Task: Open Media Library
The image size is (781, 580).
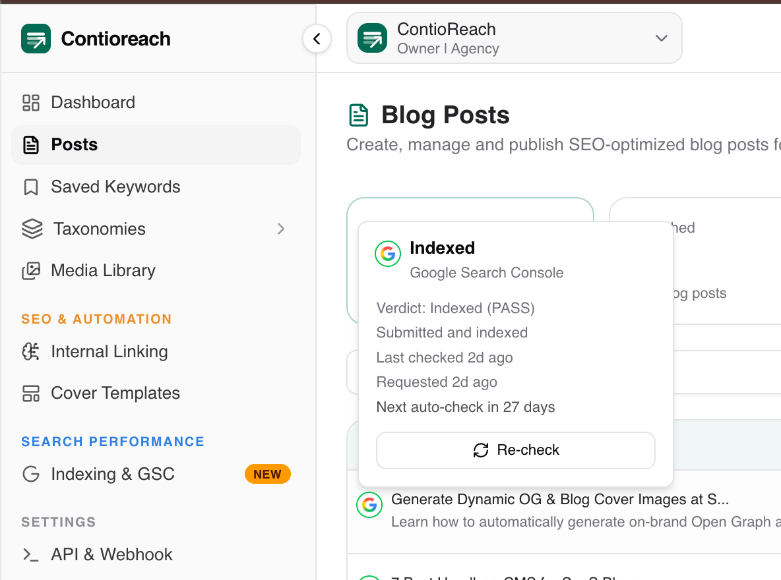Action: point(156,271)
